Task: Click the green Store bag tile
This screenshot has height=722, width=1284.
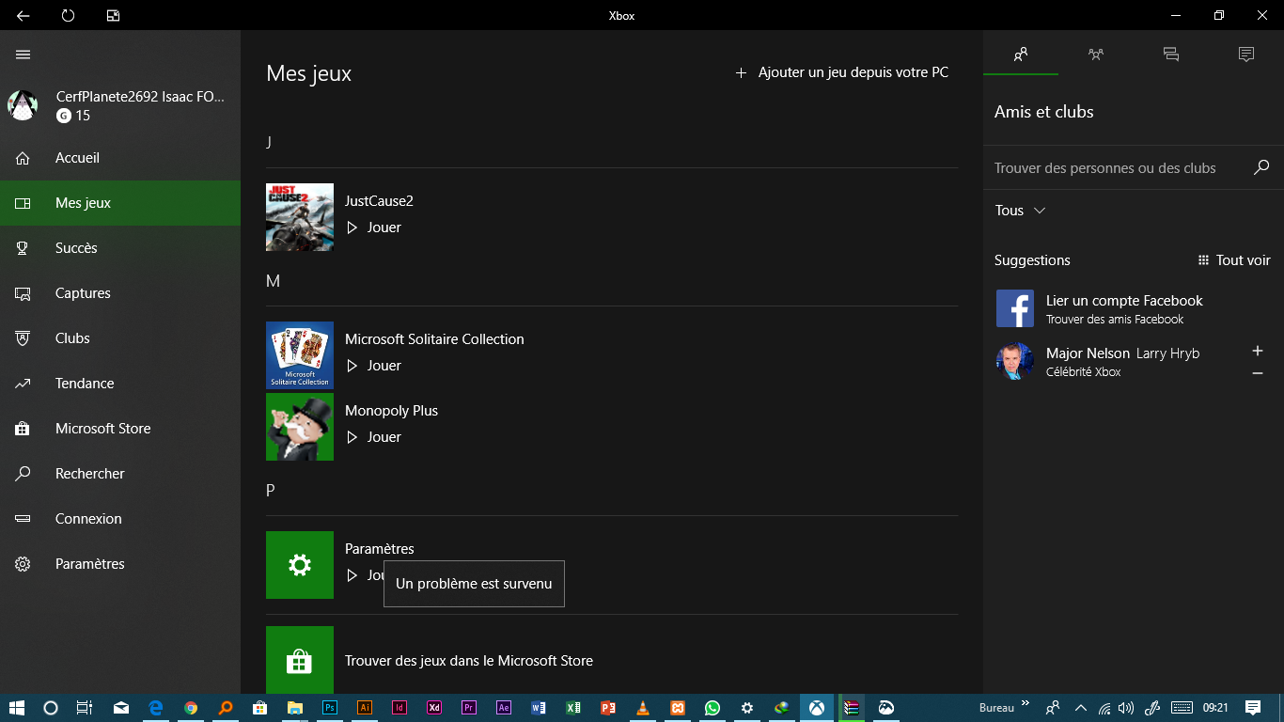Action: [x=300, y=660]
